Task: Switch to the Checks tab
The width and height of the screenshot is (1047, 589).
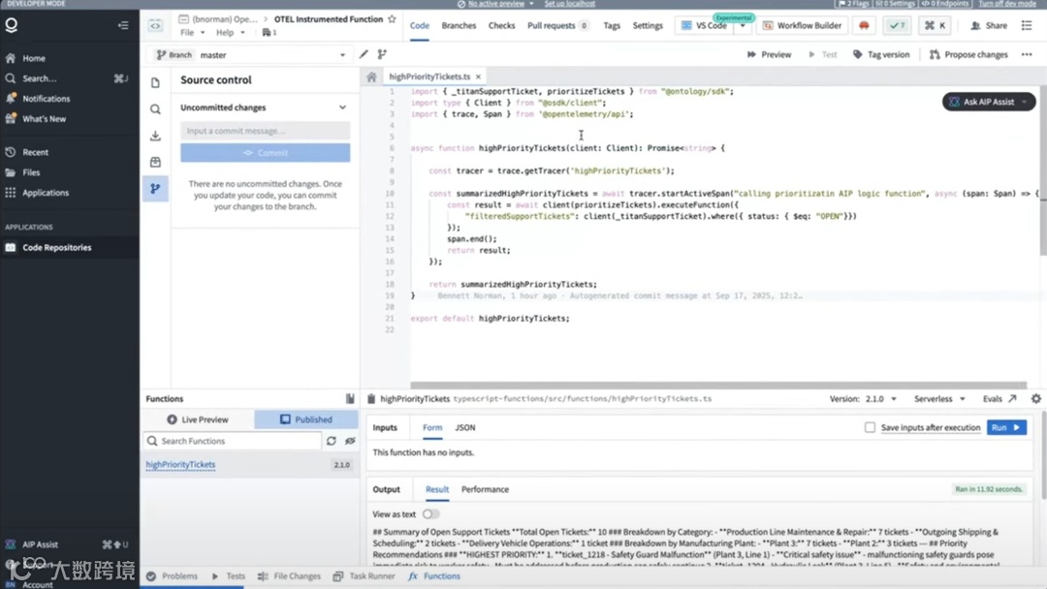Action: 501,25
